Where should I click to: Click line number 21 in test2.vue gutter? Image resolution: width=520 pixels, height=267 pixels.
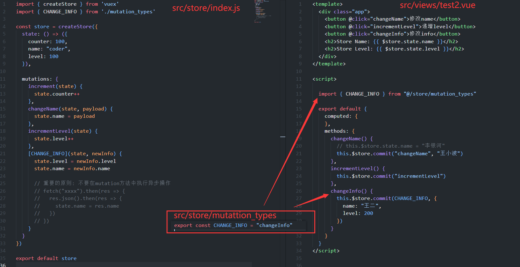tap(299, 154)
